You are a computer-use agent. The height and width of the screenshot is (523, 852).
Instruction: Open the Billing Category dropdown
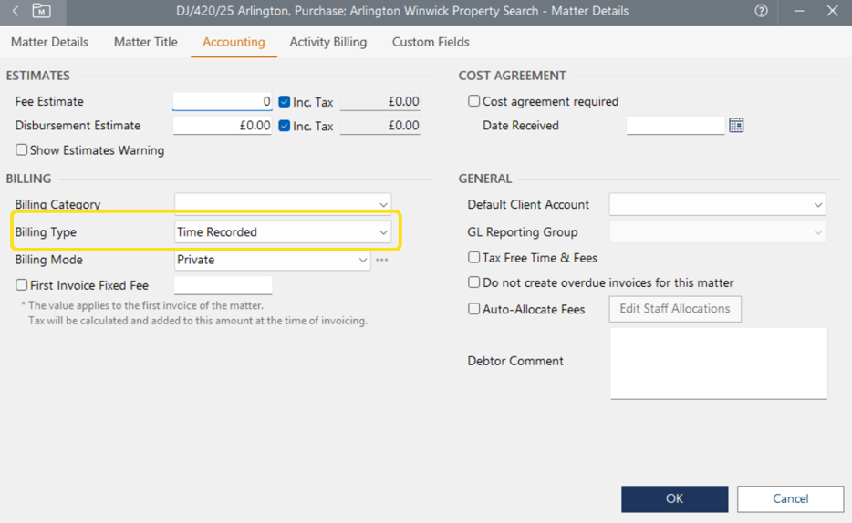click(x=383, y=205)
